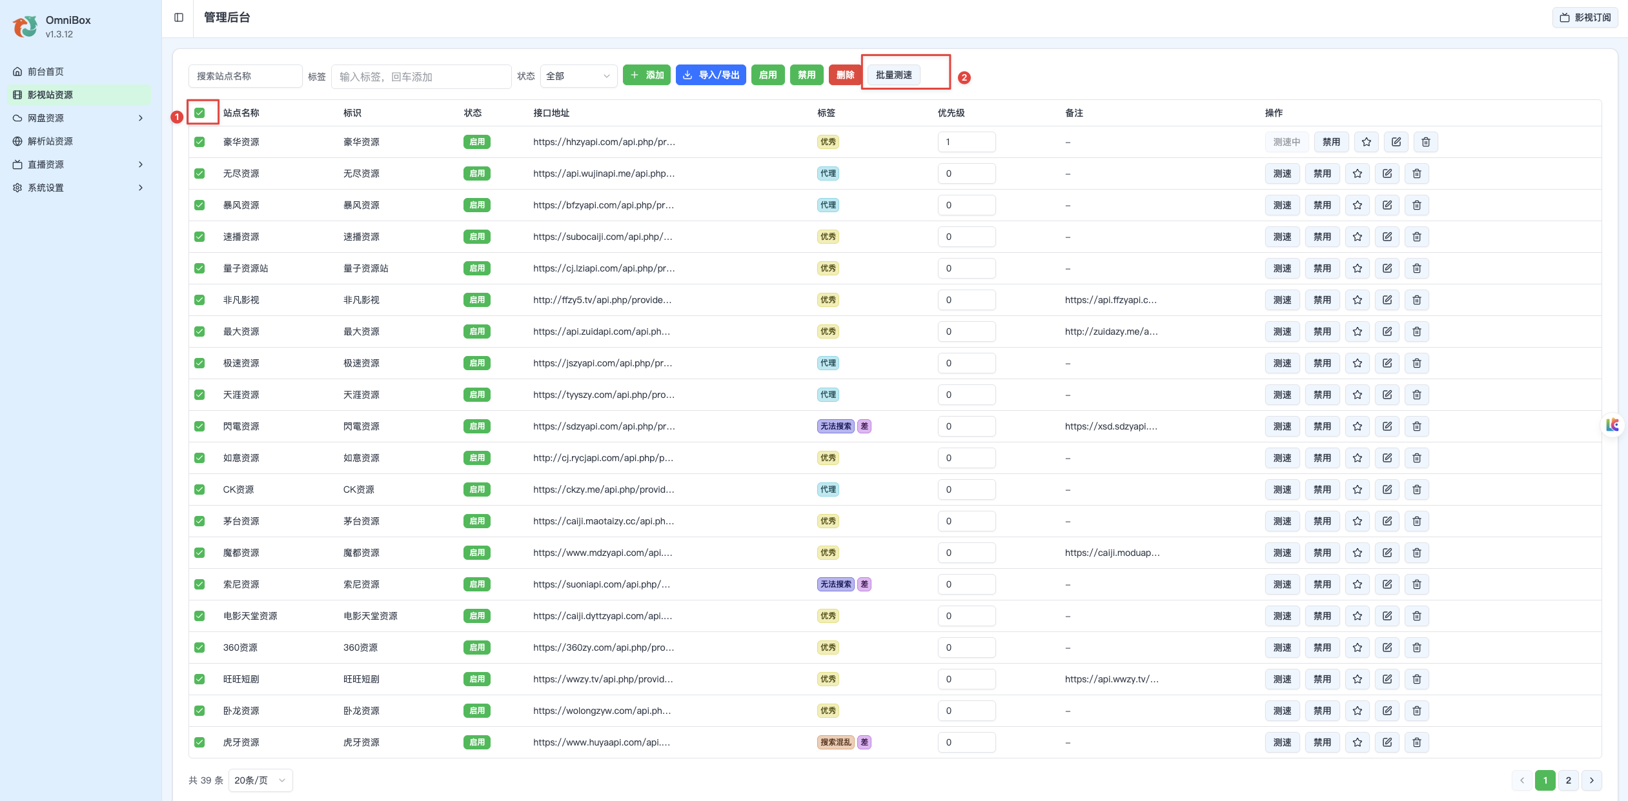Expand the 系统设置 sidebar menu
The height and width of the screenshot is (801, 1628).
tap(81, 188)
